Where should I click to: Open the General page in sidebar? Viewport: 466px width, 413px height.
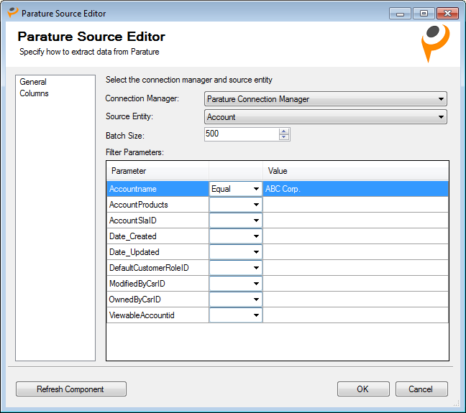(33, 82)
